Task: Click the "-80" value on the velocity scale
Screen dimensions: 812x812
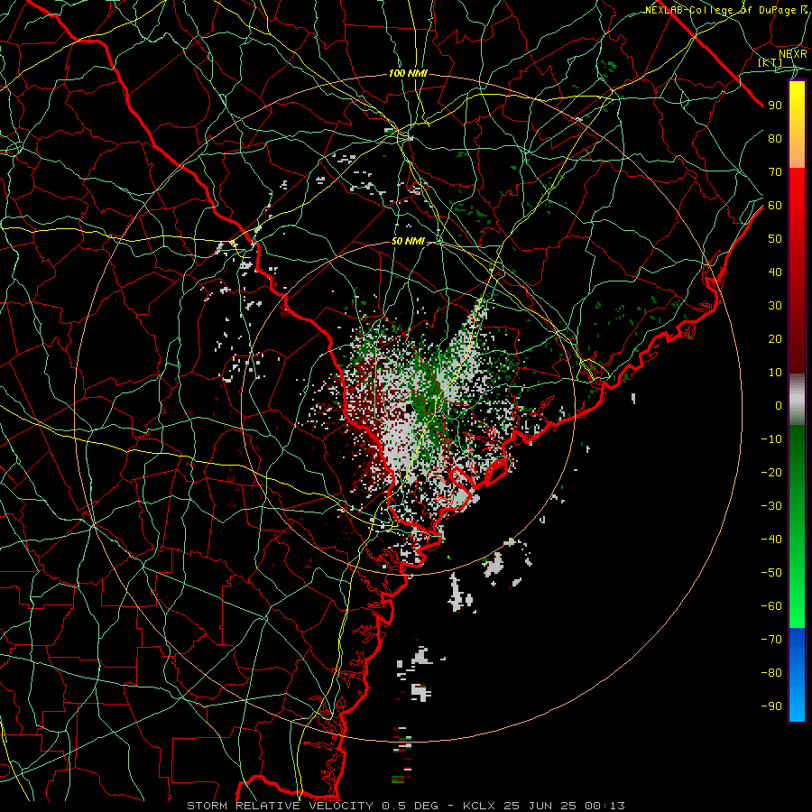Action: (771, 673)
